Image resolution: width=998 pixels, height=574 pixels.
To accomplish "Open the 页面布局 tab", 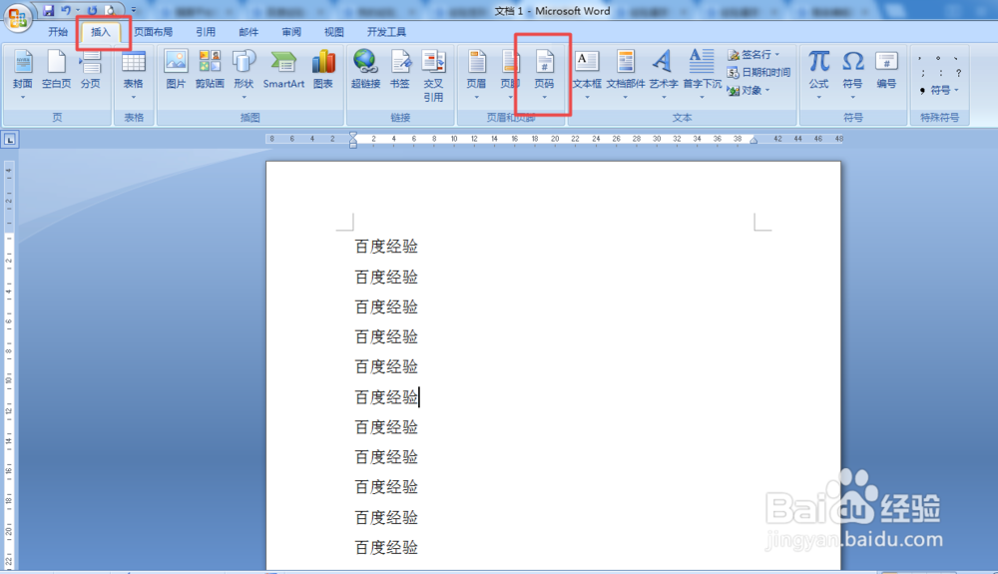I will click(153, 32).
